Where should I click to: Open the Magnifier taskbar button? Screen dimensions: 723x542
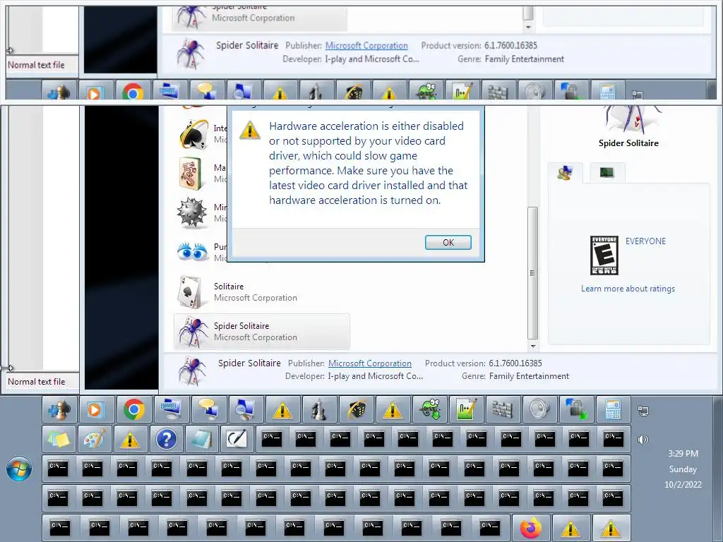[245, 409]
